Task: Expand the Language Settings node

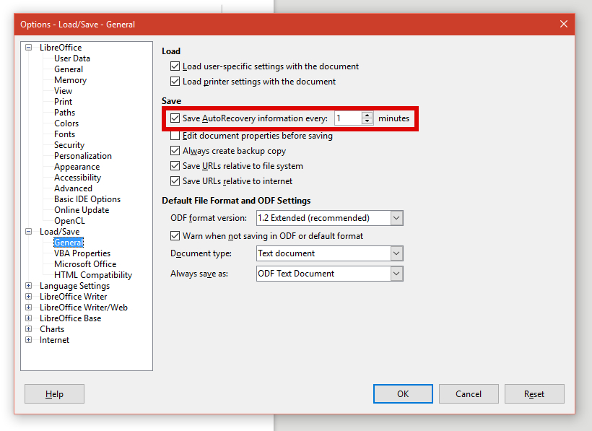Action: point(29,286)
